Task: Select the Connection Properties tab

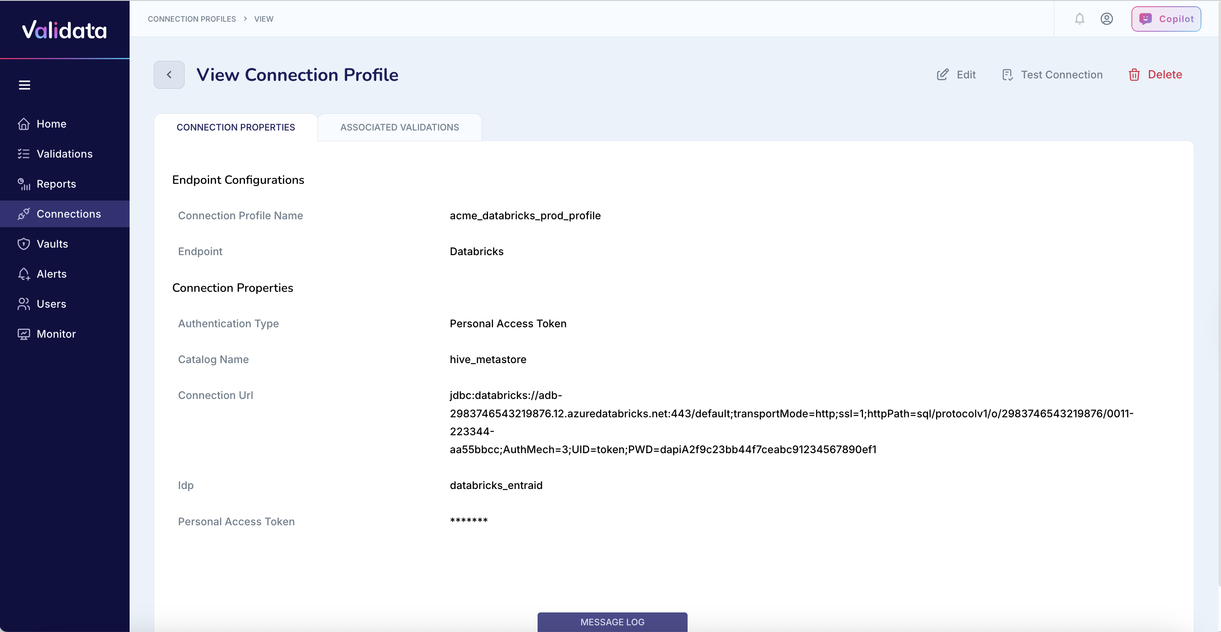Action: [235, 127]
